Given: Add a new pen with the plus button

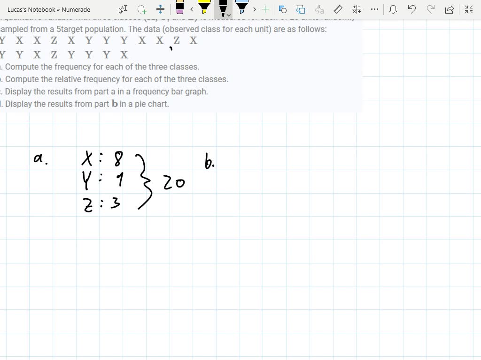Looking at the screenshot, I should point(264,8).
